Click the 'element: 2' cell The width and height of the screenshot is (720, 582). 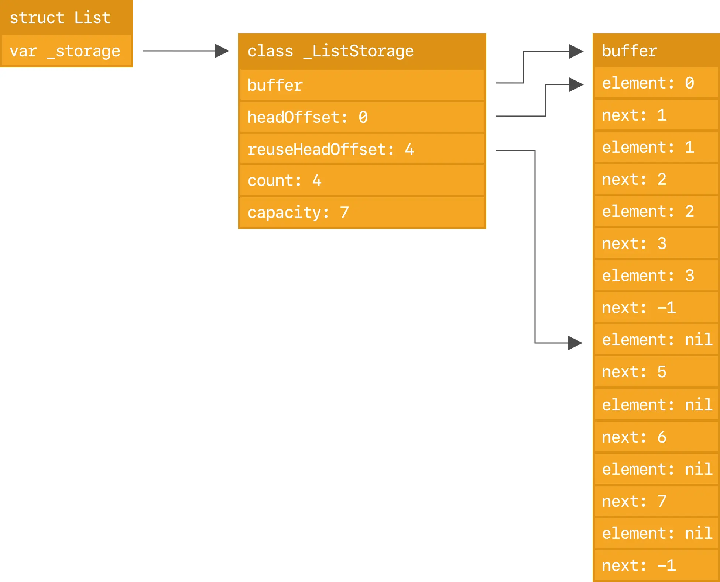656,211
